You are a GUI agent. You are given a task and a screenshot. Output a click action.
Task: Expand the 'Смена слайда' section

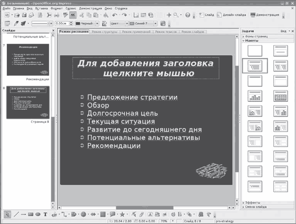tap(258, 207)
